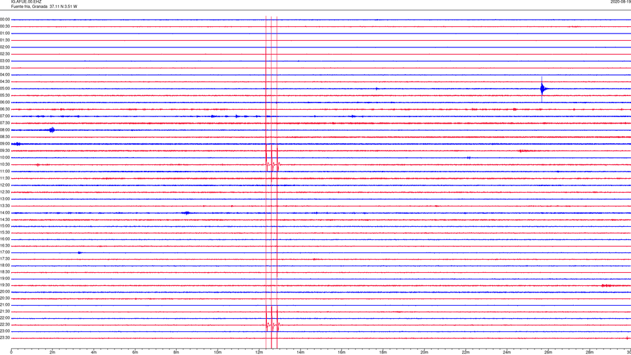Click the 15:00 time label
Screen dimensions: 631x355
5,226
